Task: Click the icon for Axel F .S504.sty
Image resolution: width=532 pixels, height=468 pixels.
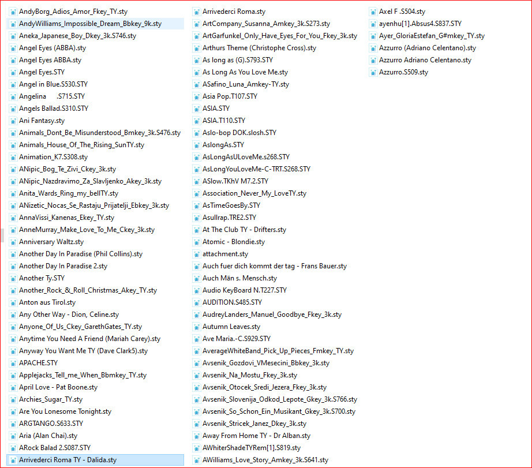Action: (373, 12)
